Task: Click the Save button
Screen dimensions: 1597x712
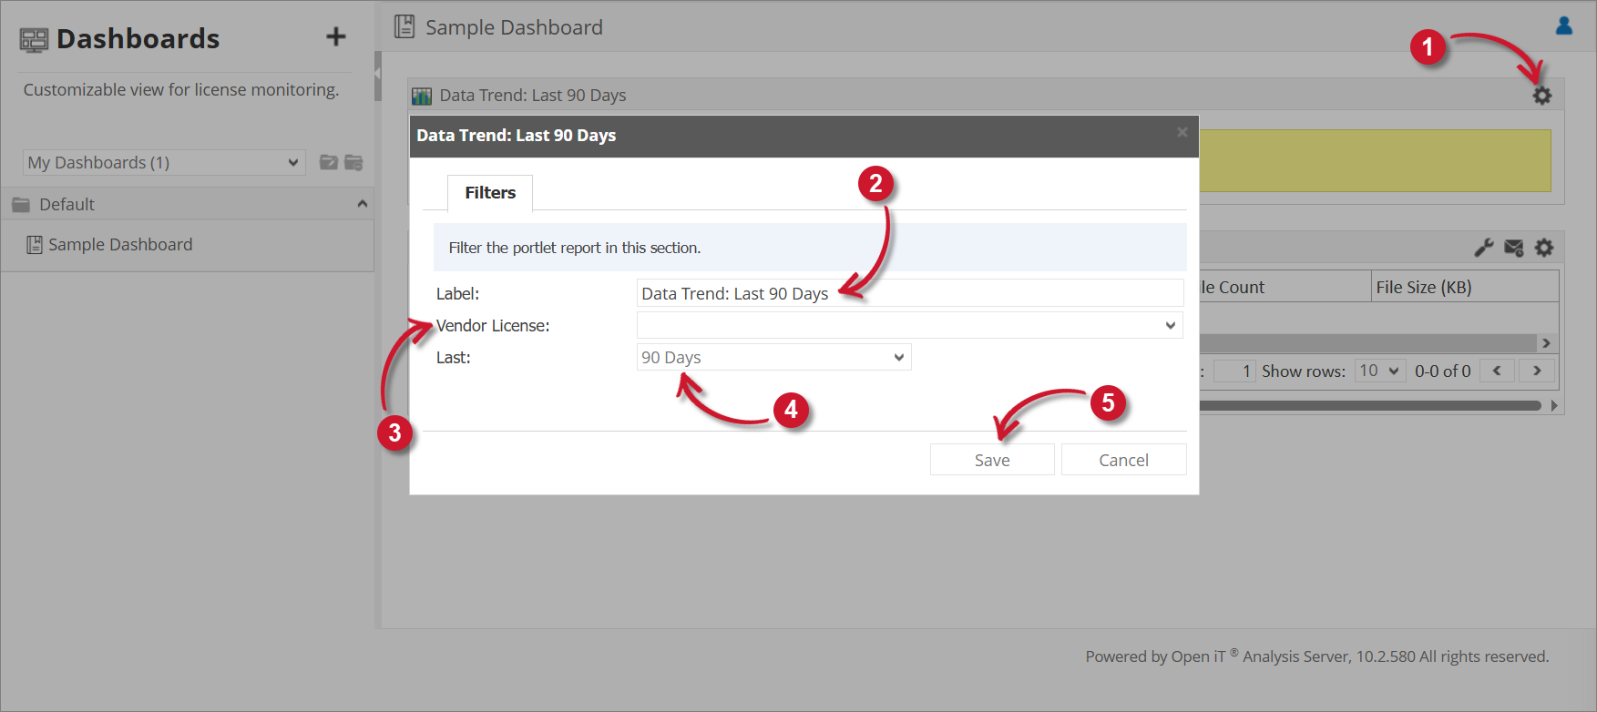Action: [992, 460]
